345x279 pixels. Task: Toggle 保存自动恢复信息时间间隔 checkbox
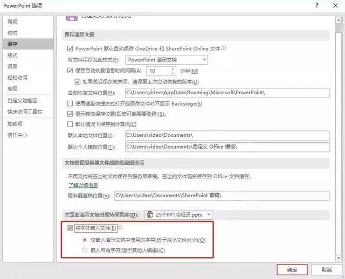pyautogui.click(x=70, y=71)
